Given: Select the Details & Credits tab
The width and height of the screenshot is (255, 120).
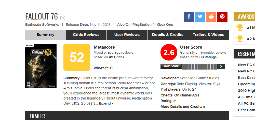Looking at the screenshot, I should point(168,35).
